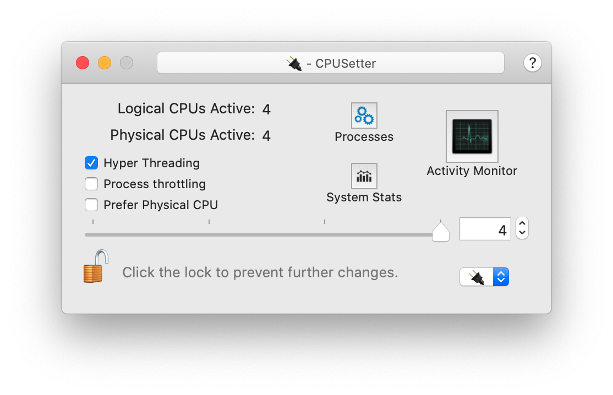Open help with the question mark button
The height and width of the screenshot is (395, 613).
[532, 63]
